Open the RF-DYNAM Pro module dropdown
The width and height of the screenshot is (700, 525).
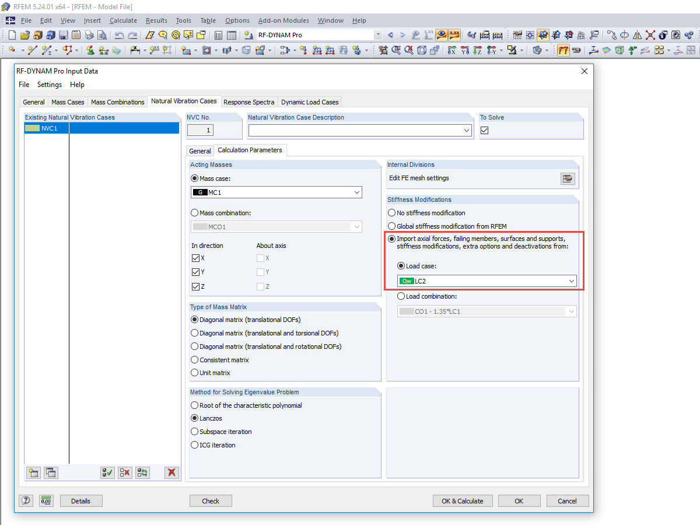[x=378, y=35]
